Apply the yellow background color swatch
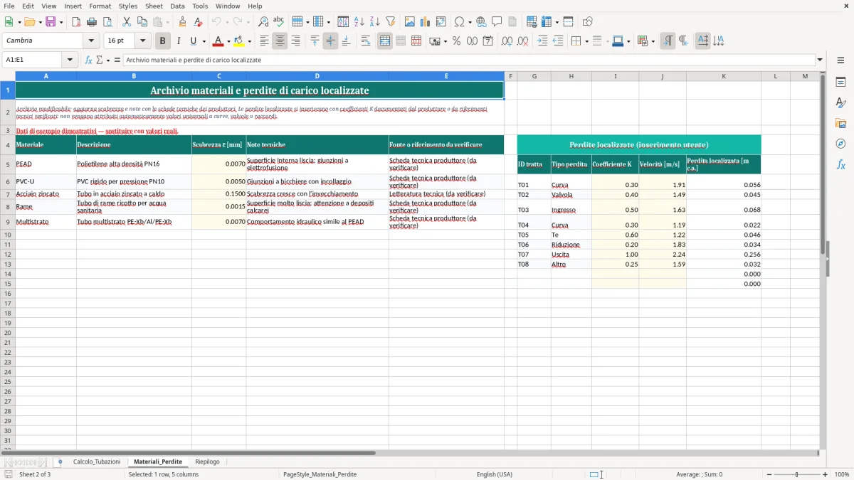 tap(239, 41)
